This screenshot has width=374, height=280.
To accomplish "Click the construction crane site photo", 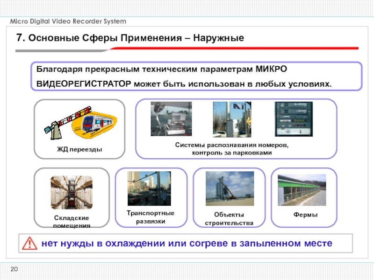I will [x=230, y=189].
